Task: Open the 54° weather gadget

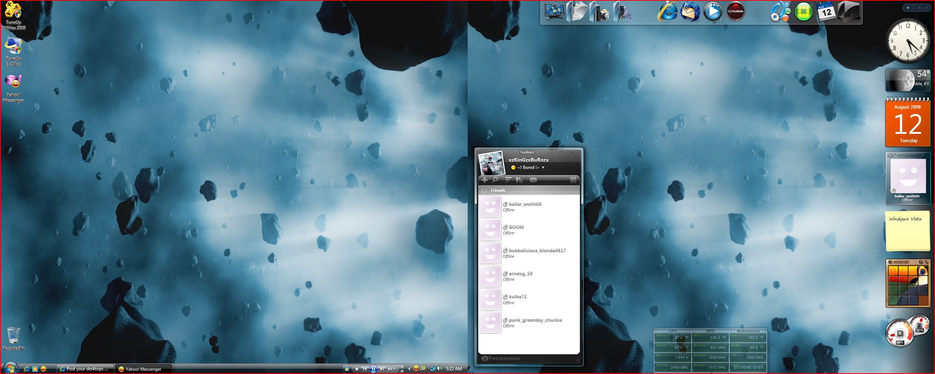Action: point(908,80)
